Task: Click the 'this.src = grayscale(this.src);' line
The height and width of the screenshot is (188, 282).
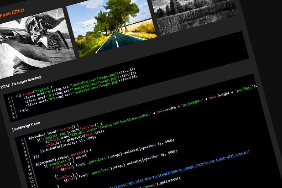Action: pyautogui.click(x=75, y=138)
